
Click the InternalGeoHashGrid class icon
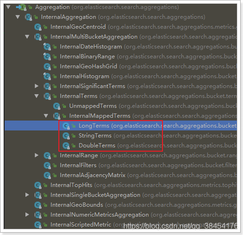[x=47, y=66]
